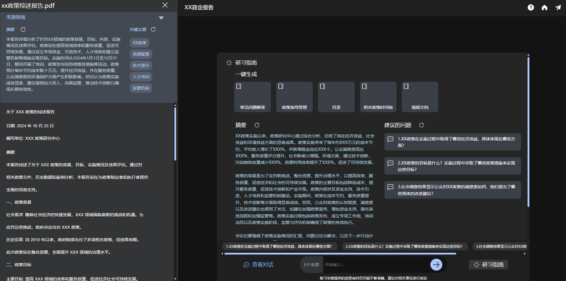
Task: Click left arrow of chips scrollbar
Action: 222,254
